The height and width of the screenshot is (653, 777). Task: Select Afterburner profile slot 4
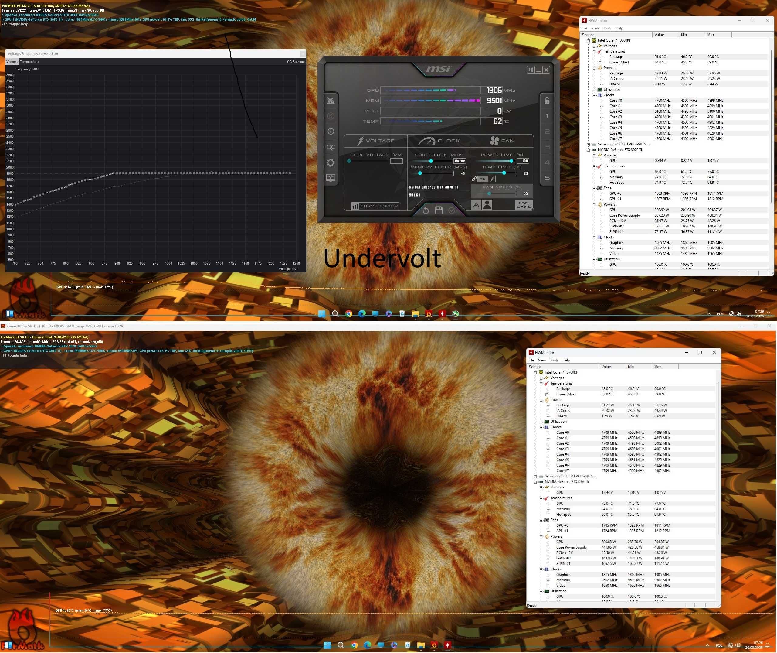pos(547,162)
